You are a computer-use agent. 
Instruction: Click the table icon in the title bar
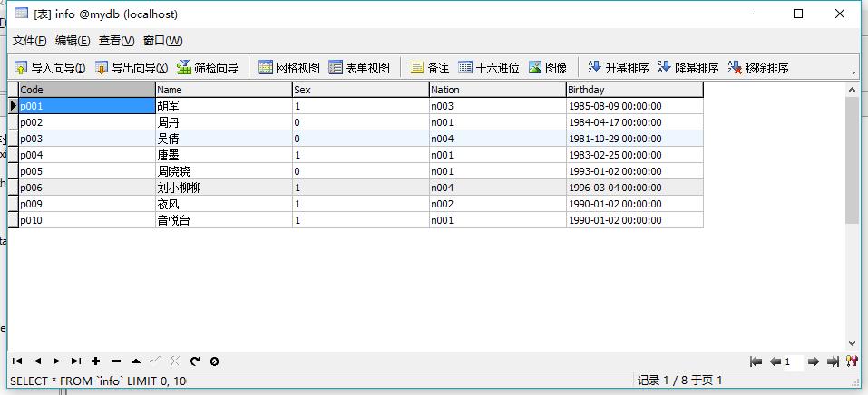22,14
